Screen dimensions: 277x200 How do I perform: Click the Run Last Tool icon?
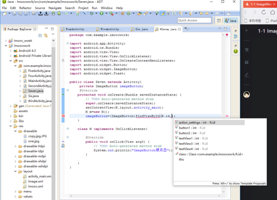pos(111,13)
